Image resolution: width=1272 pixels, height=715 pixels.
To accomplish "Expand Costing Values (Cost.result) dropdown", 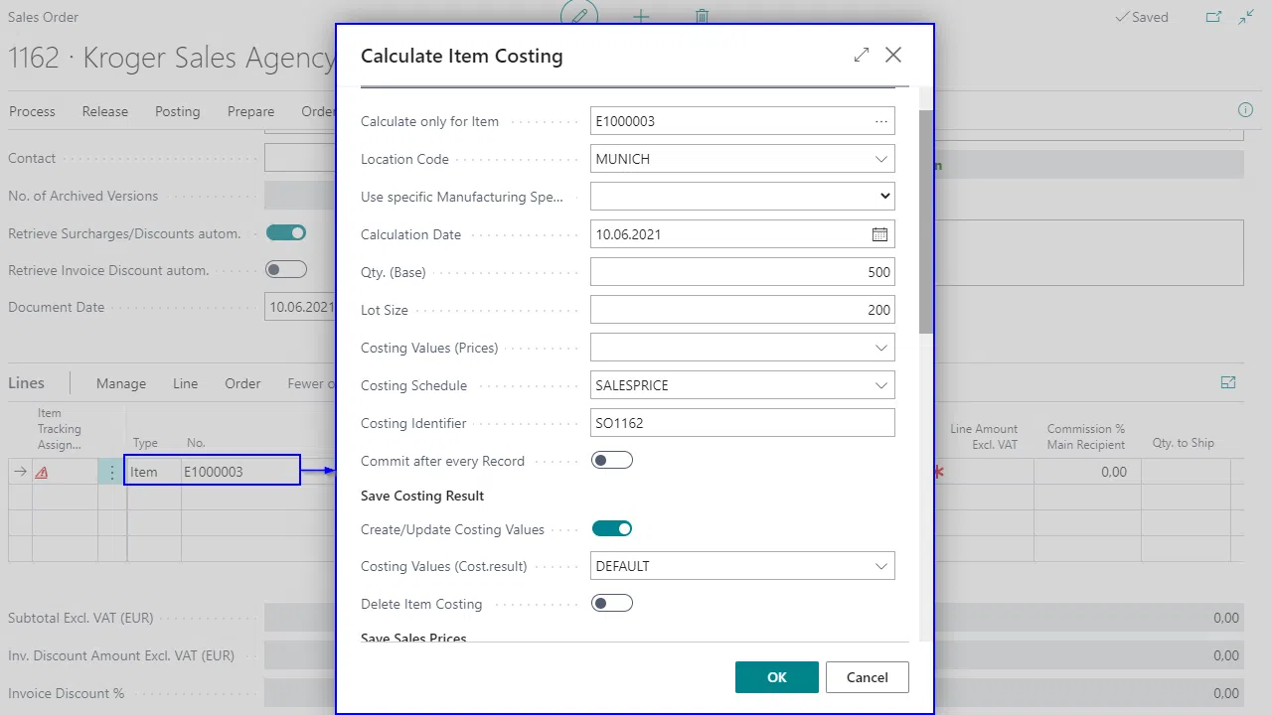I will click(x=880, y=566).
